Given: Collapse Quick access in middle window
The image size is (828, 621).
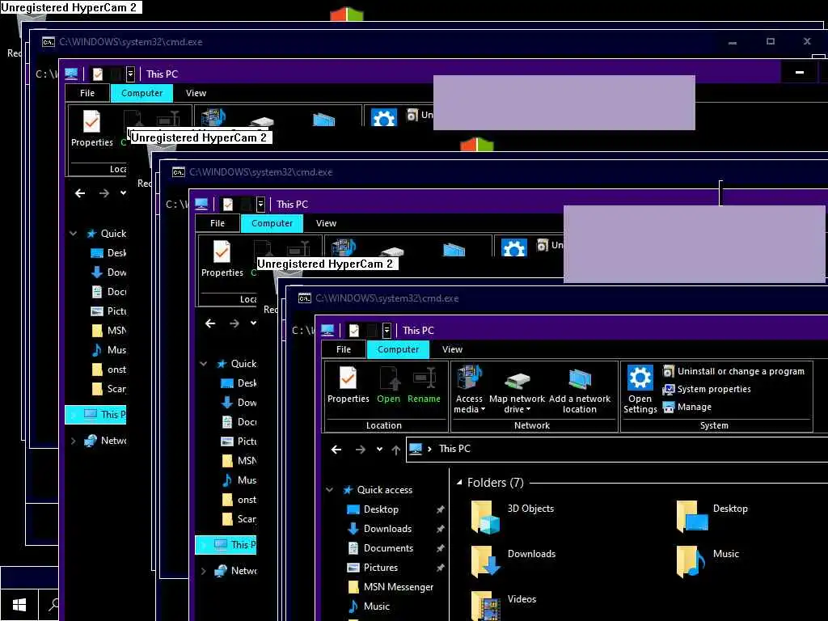Looking at the screenshot, I should (x=203, y=364).
